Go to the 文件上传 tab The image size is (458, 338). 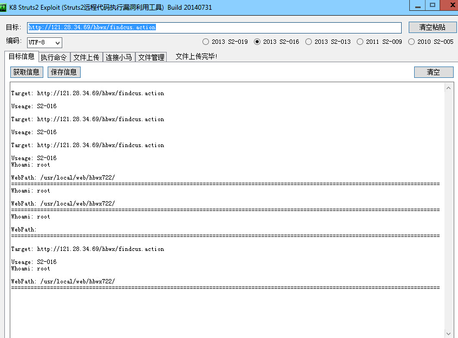tap(86, 57)
